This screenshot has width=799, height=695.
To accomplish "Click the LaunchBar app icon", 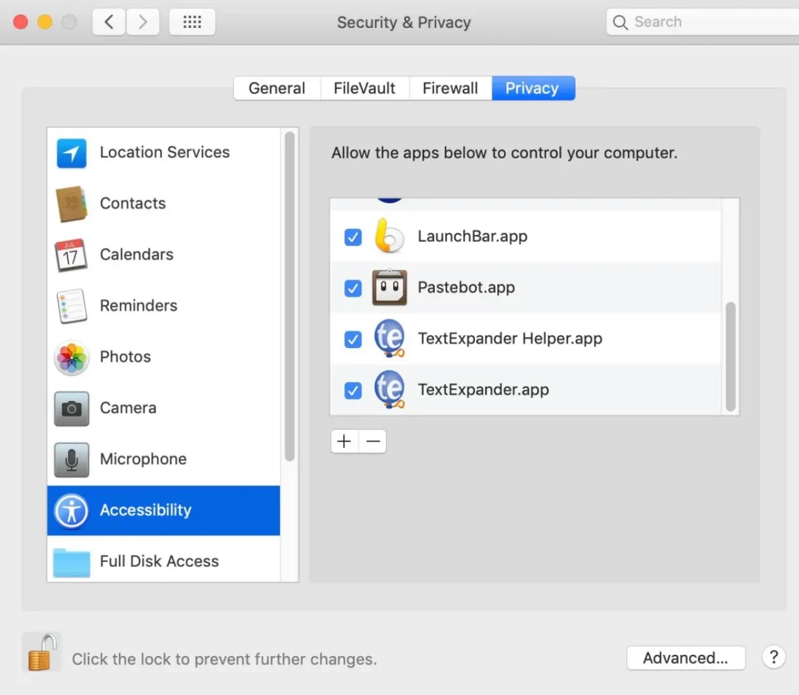I will pyautogui.click(x=389, y=236).
